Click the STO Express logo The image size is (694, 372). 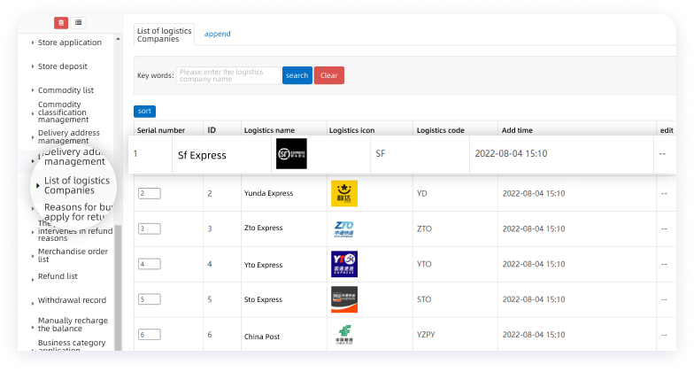344,299
